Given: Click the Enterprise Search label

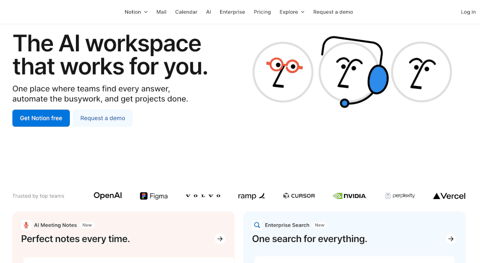Looking at the screenshot, I should [287, 225].
